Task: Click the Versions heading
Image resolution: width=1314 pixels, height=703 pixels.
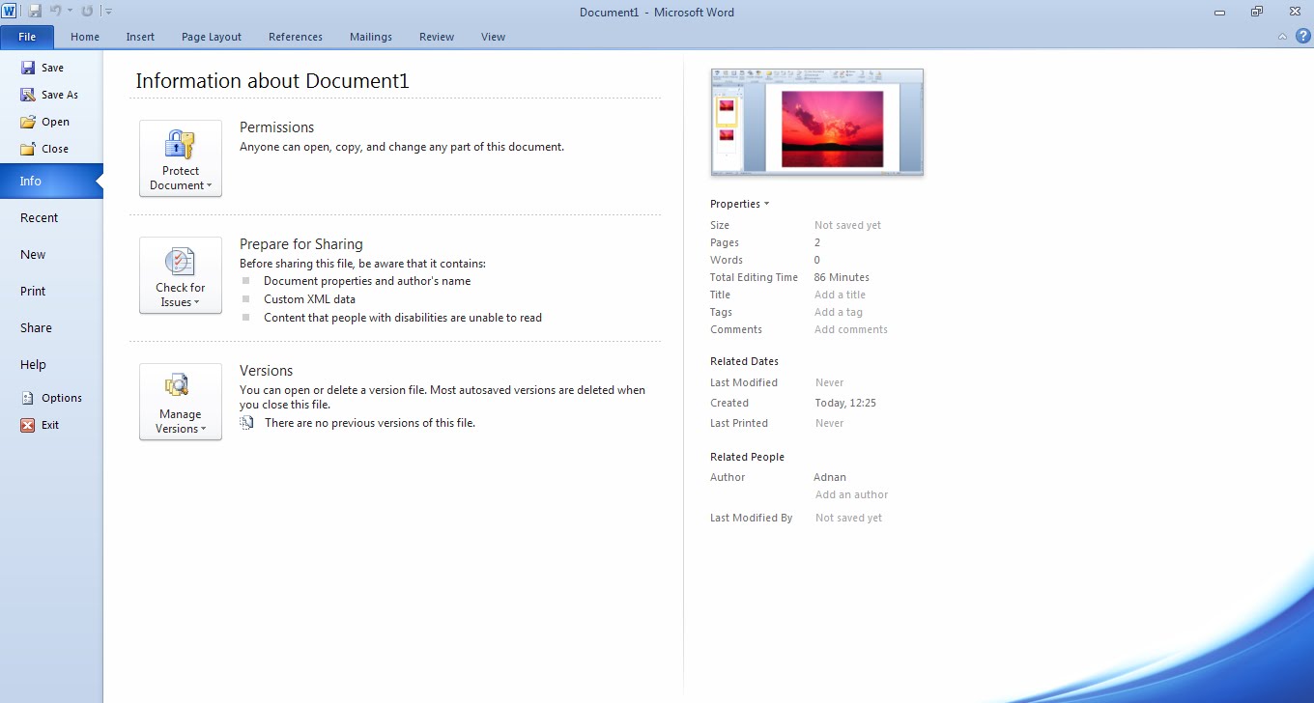Action: point(266,371)
